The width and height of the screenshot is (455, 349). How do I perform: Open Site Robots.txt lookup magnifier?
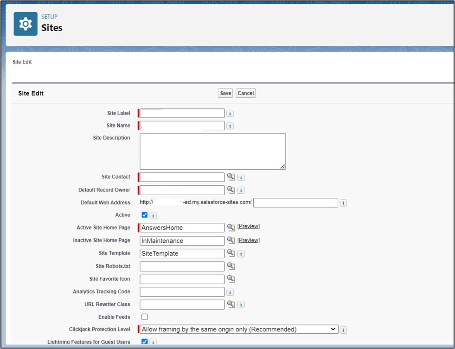(x=231, y=266)
